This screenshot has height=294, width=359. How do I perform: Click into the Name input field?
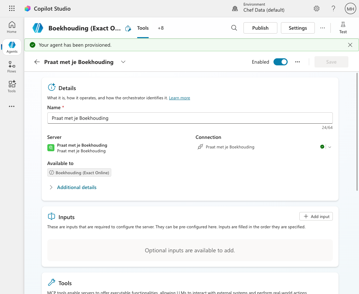point(190,118)
